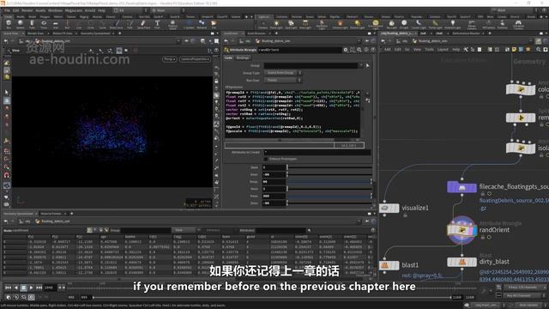
Task: Open the Group Type dropdown
Action: pos(283,73)
